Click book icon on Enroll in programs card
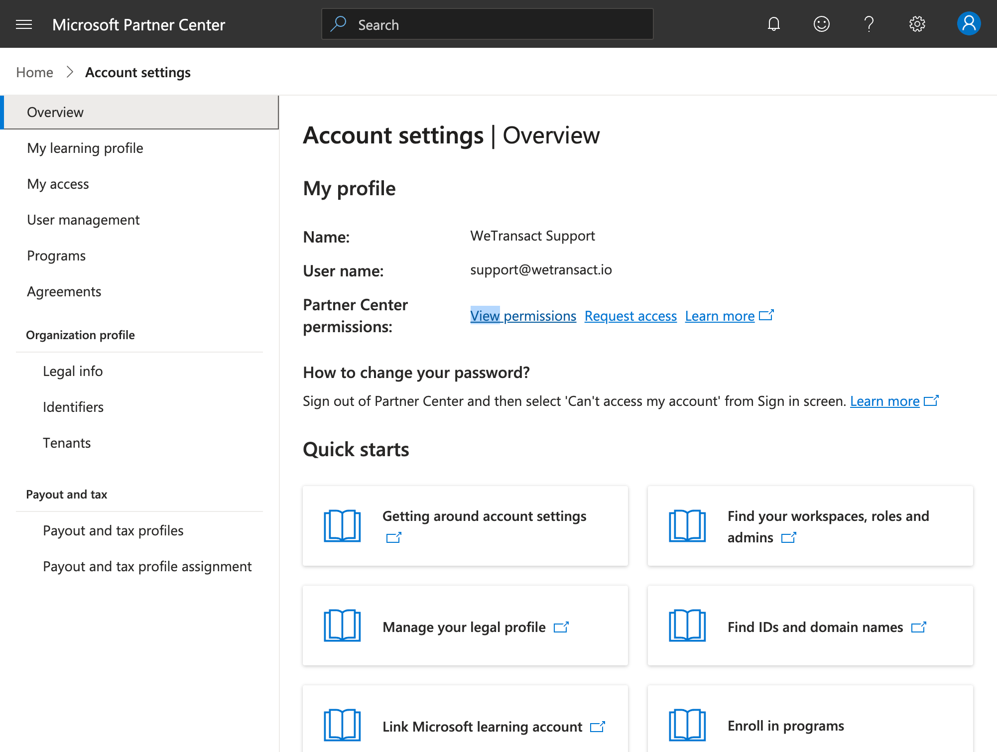Screen dimensions: 997x752 pyautogui.click(x=687, y=725)
